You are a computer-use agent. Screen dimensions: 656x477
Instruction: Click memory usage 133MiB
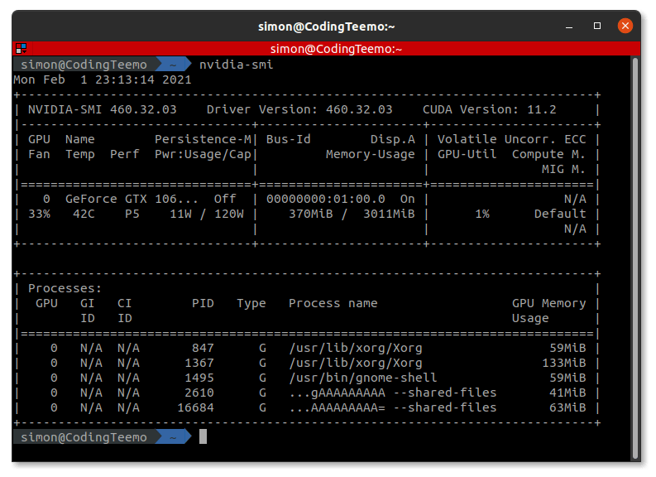tap(564, 363)
